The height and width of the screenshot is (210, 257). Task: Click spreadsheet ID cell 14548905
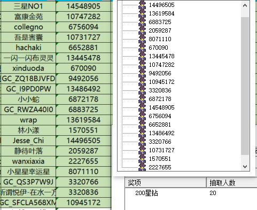(x=83, y=6)
